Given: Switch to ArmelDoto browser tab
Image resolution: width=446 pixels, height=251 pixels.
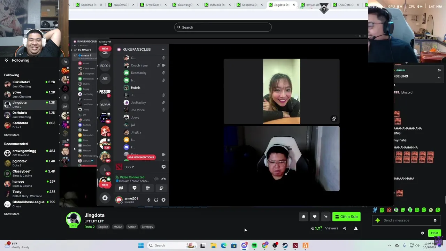Looking at the screenshot, I should click(x=153, y=5).
